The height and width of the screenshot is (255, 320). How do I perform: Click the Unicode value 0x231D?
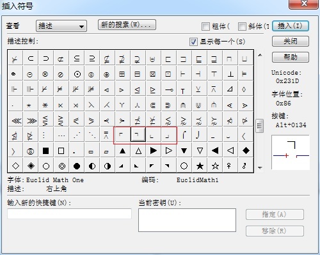(x=287, y=81)
